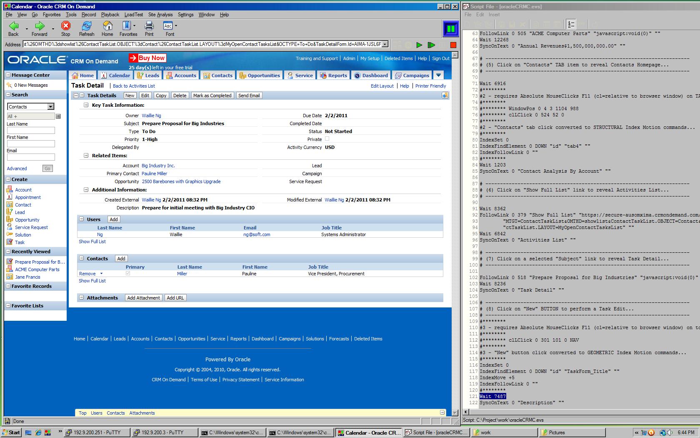Collapse the Recently Viewed section

(x=8, y=252)
